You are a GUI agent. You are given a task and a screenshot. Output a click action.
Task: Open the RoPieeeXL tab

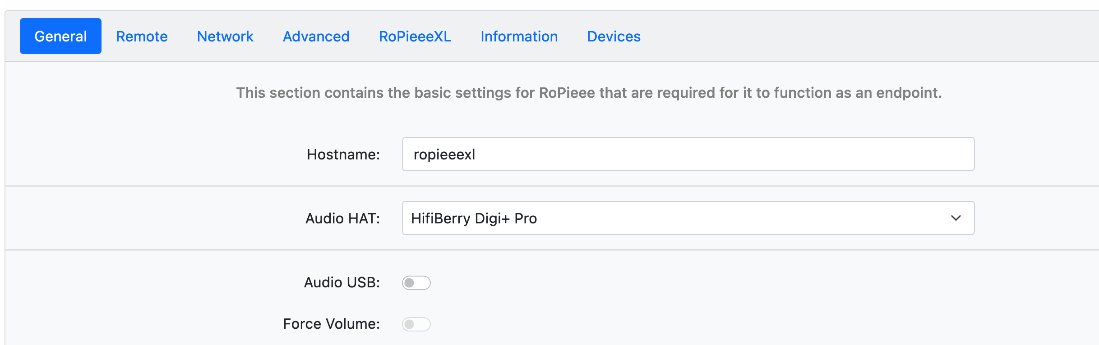click(415, 36)
